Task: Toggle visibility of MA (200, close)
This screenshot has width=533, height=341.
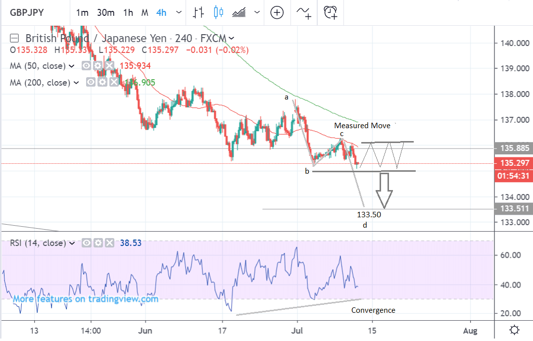Action: (91, 83)
